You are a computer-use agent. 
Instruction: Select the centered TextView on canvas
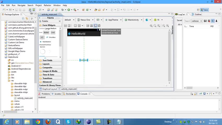[x=84, y=60]
